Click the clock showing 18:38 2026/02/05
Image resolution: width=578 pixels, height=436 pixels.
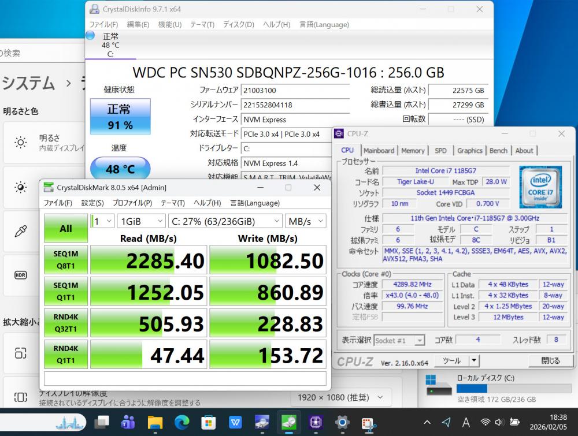pyautogui.click(x=548, y=422)
